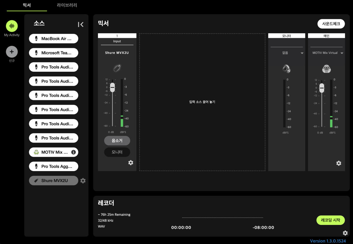
Task: Click the dashed recorder timeline
Action: pyautogui.click(x=222, y=218)
